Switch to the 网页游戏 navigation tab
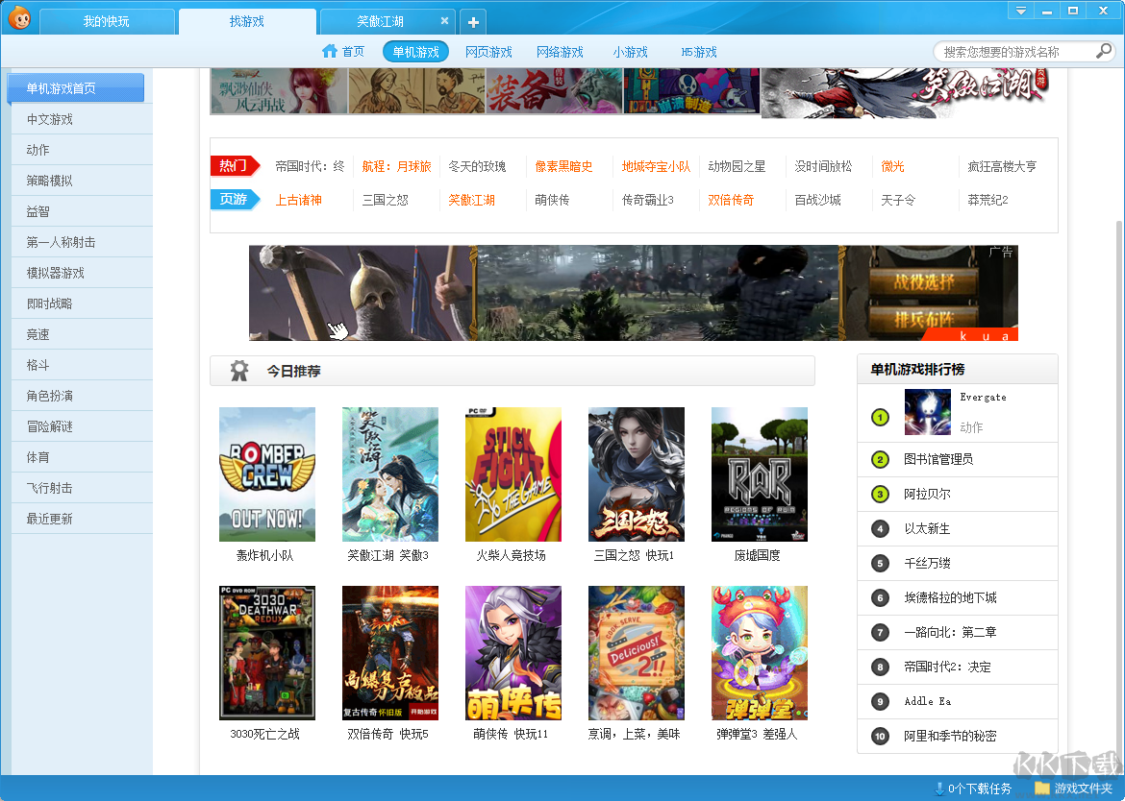The height and width of the screenshot is (801, 1125). coord(487,52)
